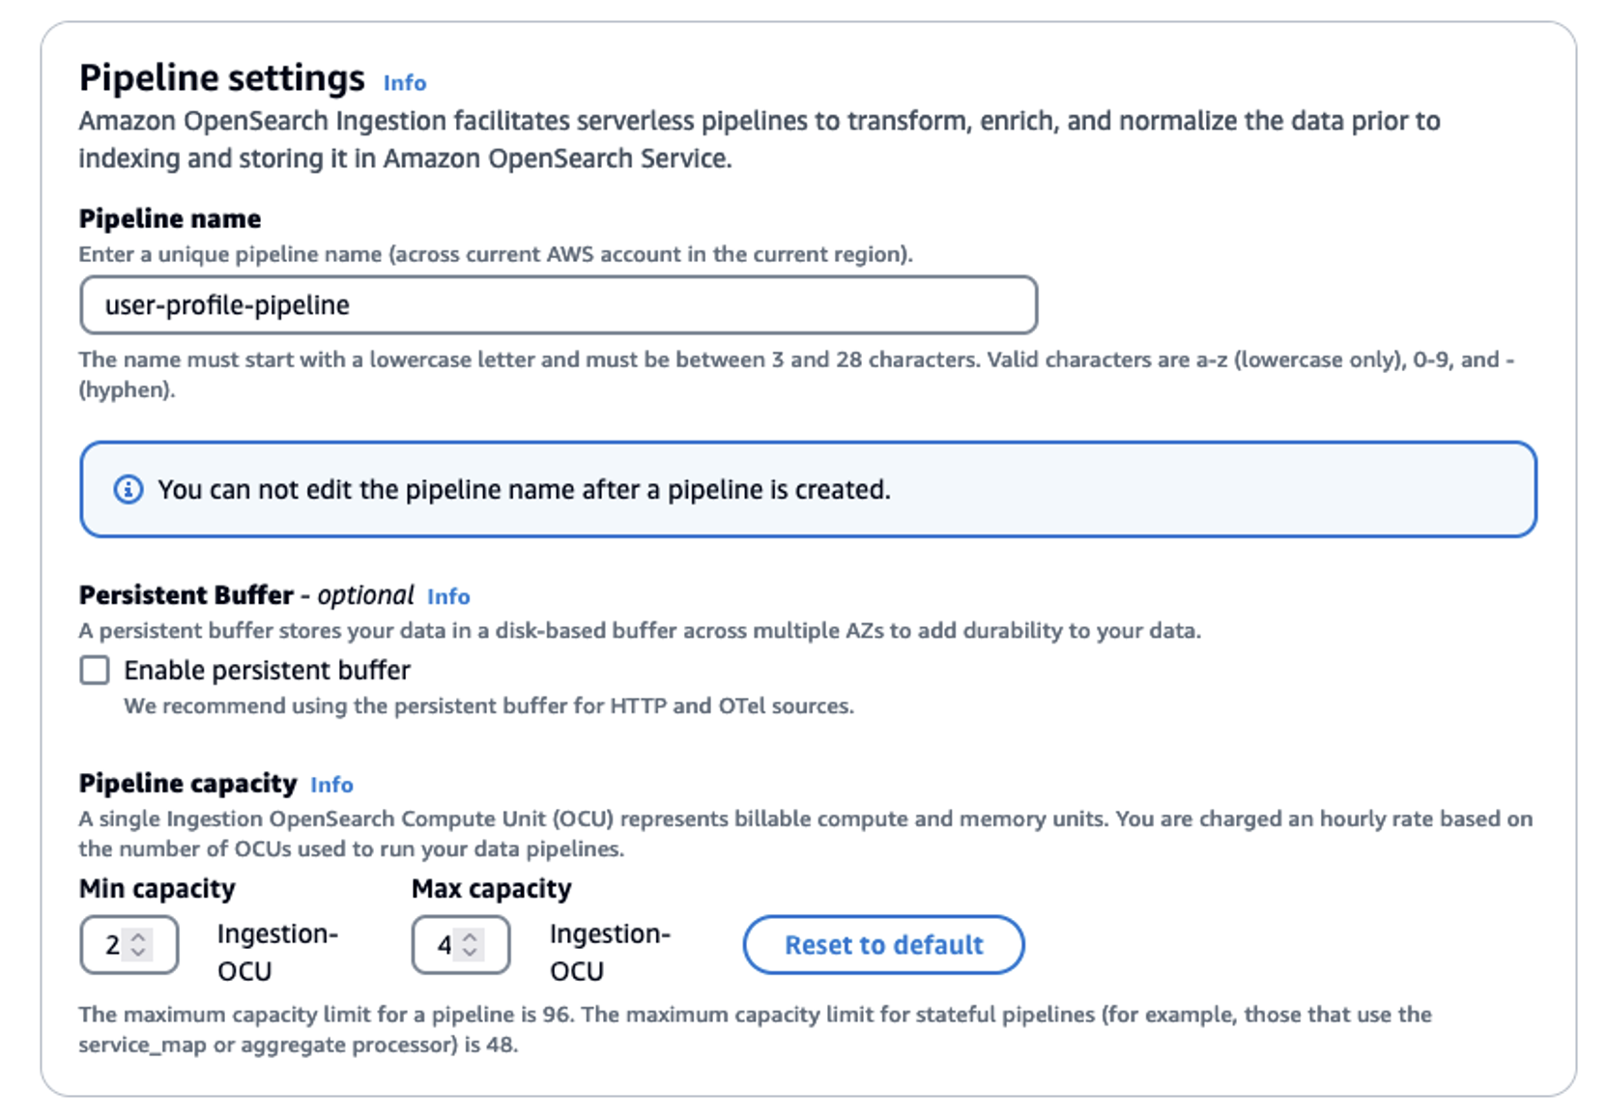Click the "Max capacity" label
This screenshot has width=1608, height=1119.
click(x=491, y=888)
